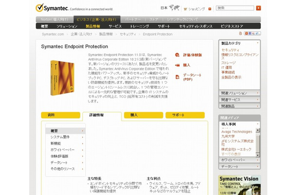Open the ビジネスストア menu
This screenshot has width=297, height=195.
tap(232, 26)
